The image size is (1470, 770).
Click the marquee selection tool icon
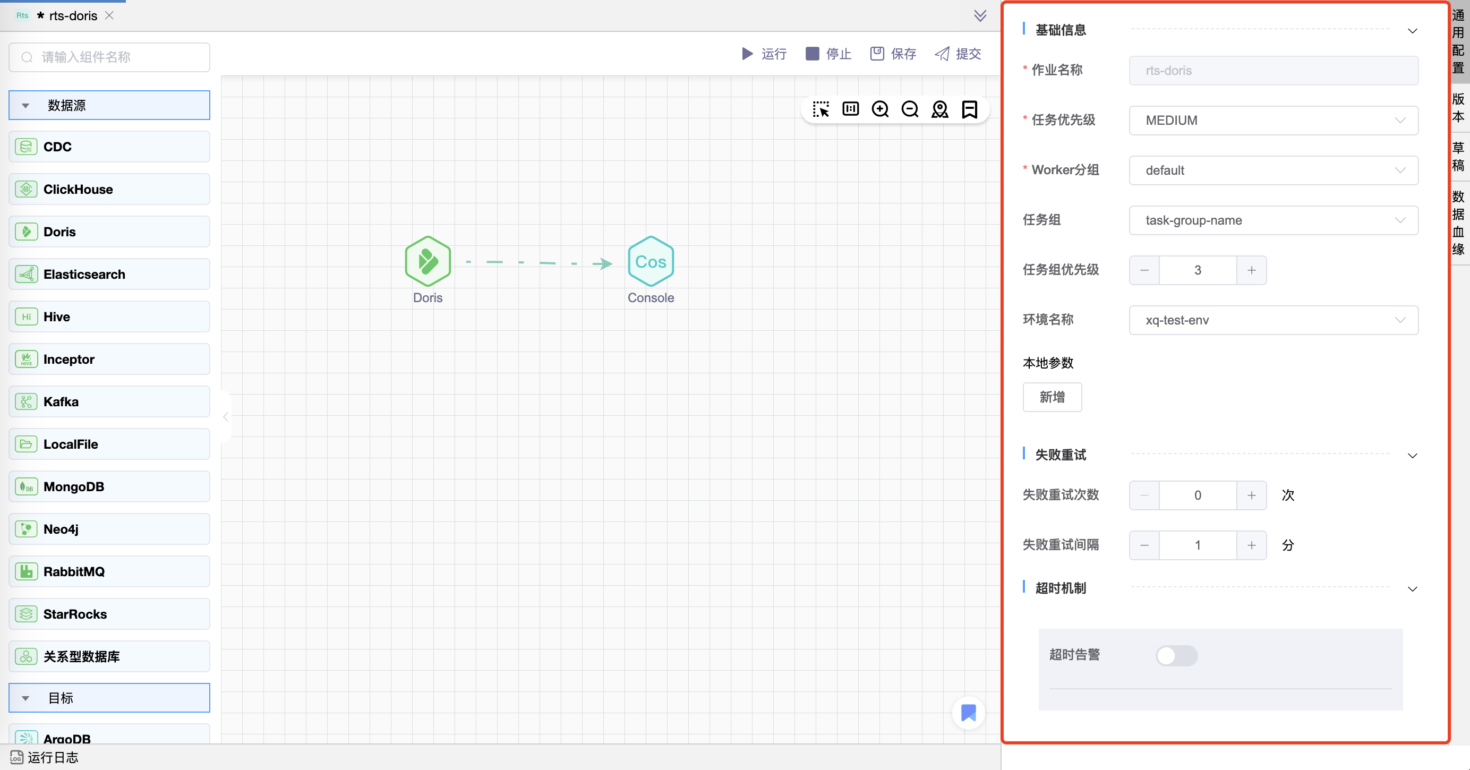821,109
